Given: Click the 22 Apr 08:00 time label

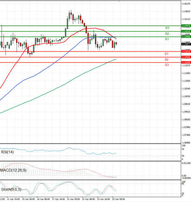Looking at the screenshot, I should [88, 199].
